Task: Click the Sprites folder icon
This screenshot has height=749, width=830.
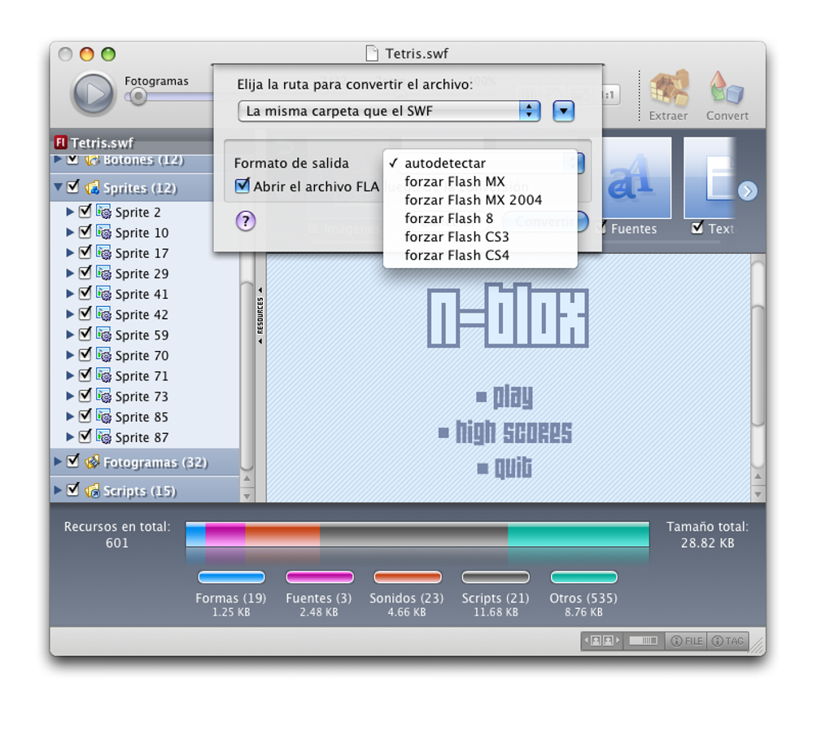Action: click(x=92, y=187)
